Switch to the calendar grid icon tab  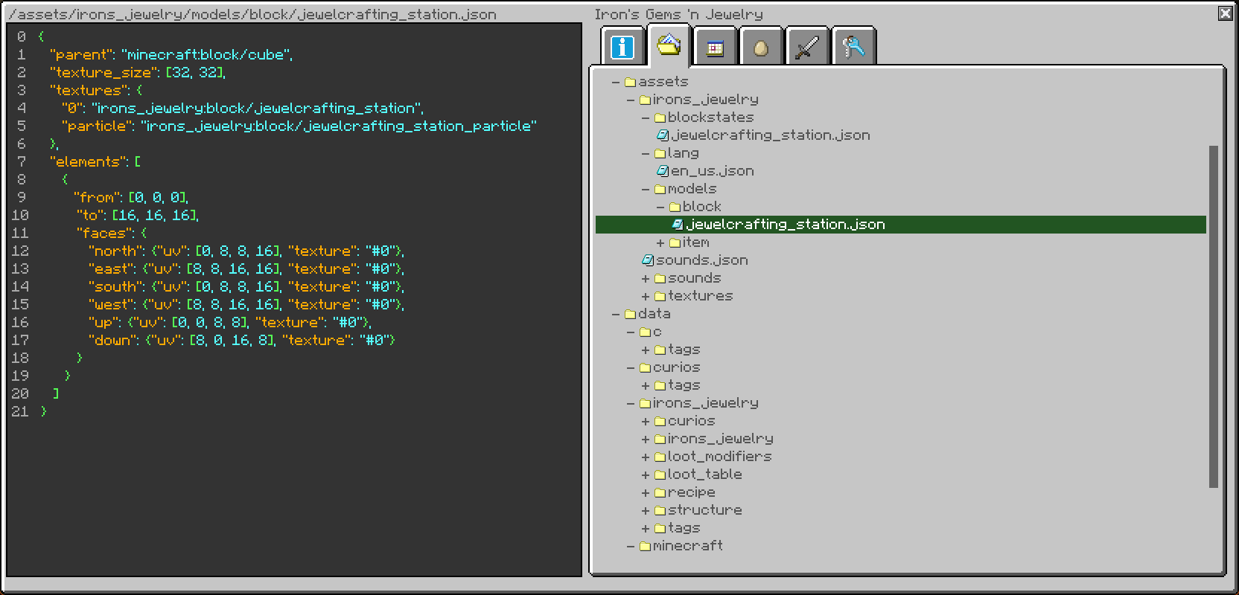[x=715, y=48]
